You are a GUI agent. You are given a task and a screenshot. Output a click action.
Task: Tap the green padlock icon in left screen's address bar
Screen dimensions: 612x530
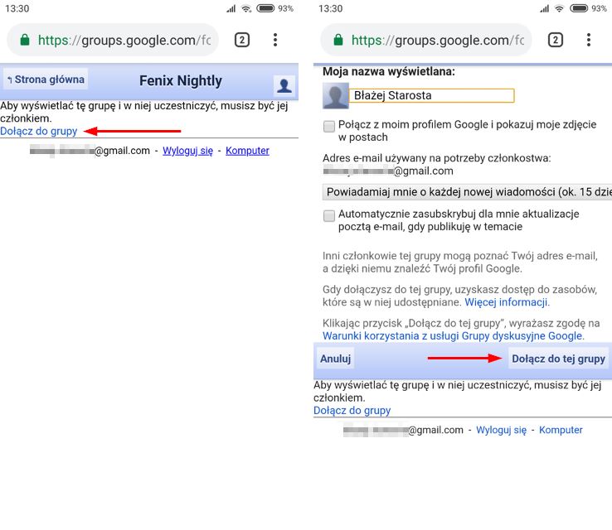(25, 40)
